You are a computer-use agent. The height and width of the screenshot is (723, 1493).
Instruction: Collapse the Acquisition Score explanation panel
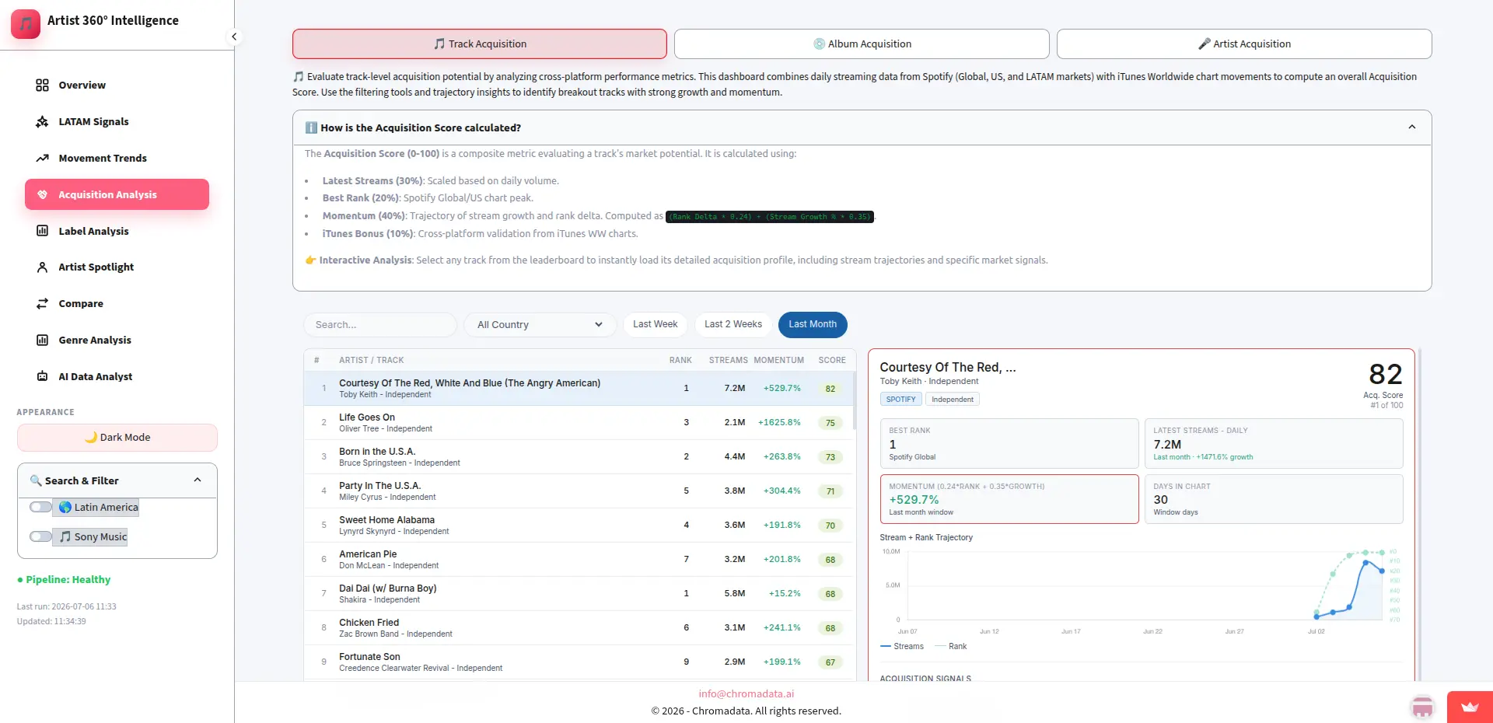pyautogui.click(x=1412, y=127)
